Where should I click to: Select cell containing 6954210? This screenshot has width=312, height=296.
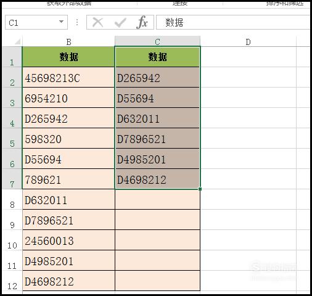point(68,97)
